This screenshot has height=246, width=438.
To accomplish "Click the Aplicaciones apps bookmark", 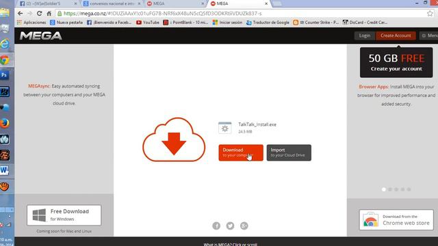I will coord(31,23).
